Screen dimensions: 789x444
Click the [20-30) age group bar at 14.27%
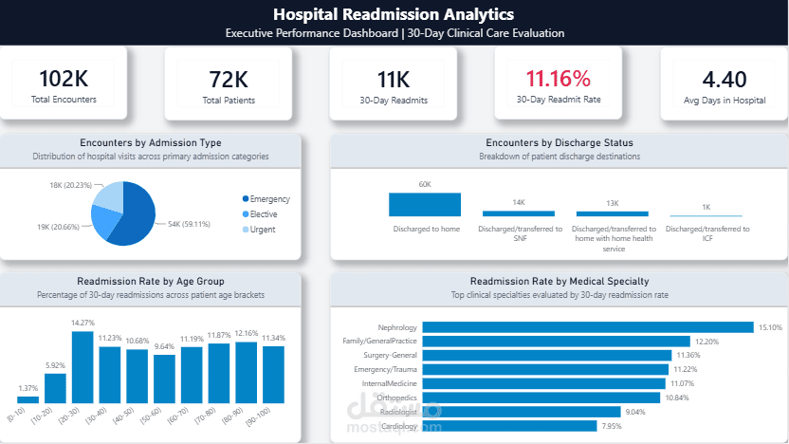(83, 367)
